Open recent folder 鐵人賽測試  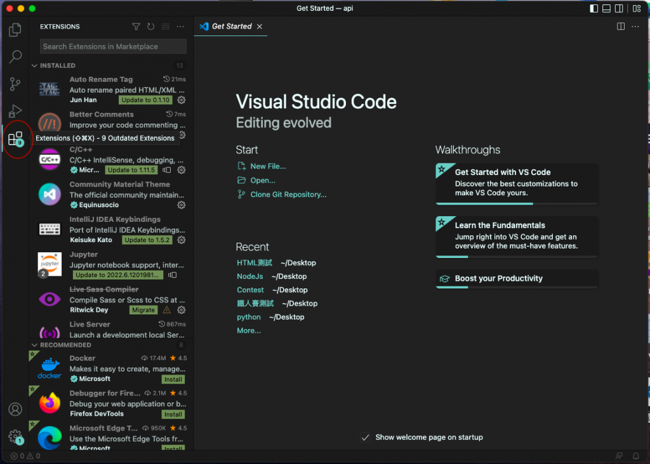(x=255, y=304)
